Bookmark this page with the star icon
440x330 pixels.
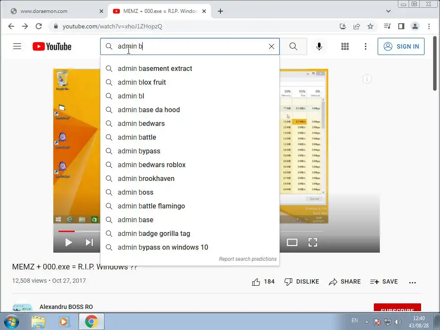coord(370,26)
